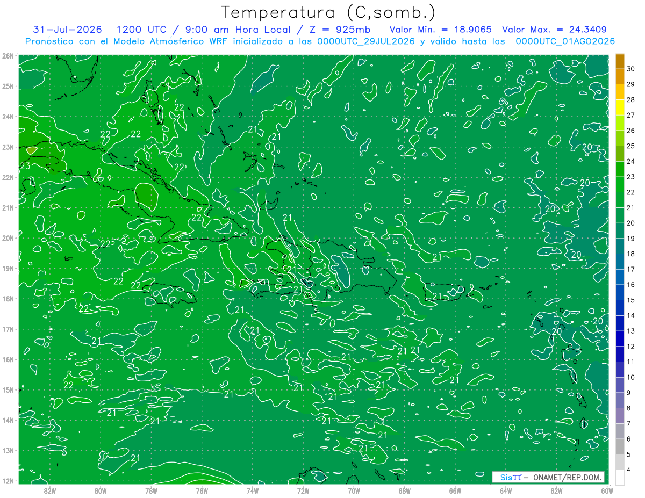Click the longitude axis label '68W'
The width and height of the screenshot is (645, 498).
404,490
